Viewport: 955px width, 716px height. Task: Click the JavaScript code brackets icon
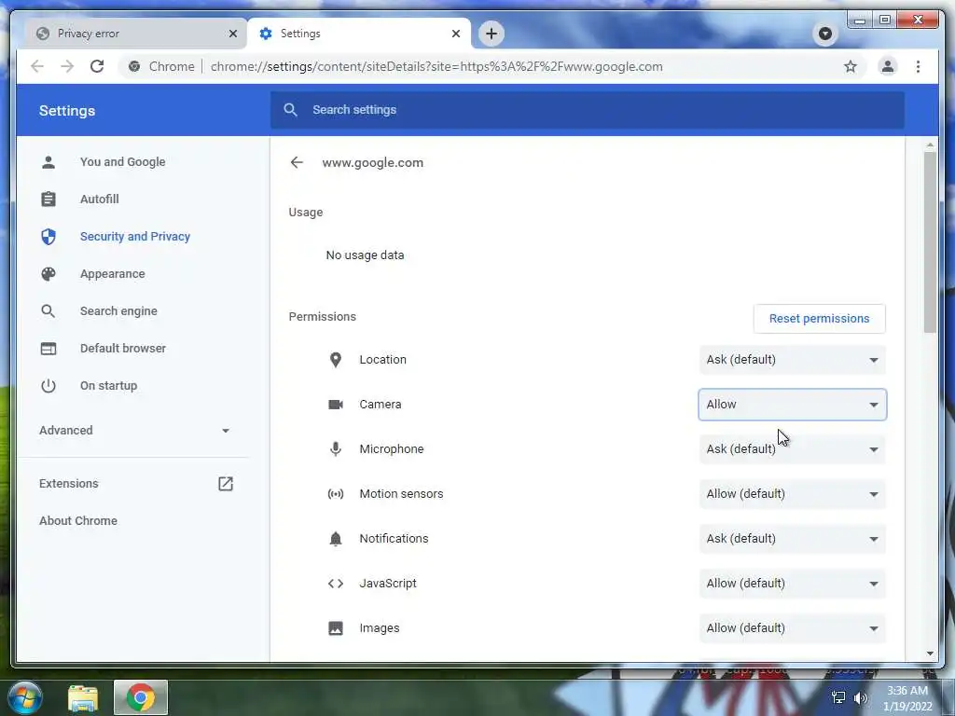(336, 584)
